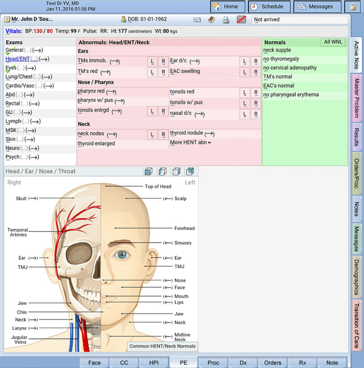The height and width of the screenshot is (368, 364).
Task: Click the printer icon in the patient banner
Action: click(x=226, y=19)
